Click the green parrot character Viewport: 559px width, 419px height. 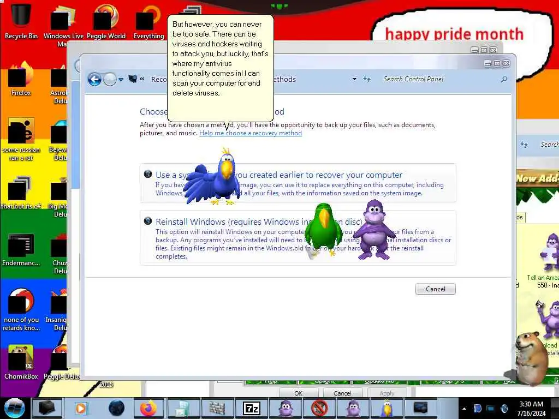tap(323, 230)
